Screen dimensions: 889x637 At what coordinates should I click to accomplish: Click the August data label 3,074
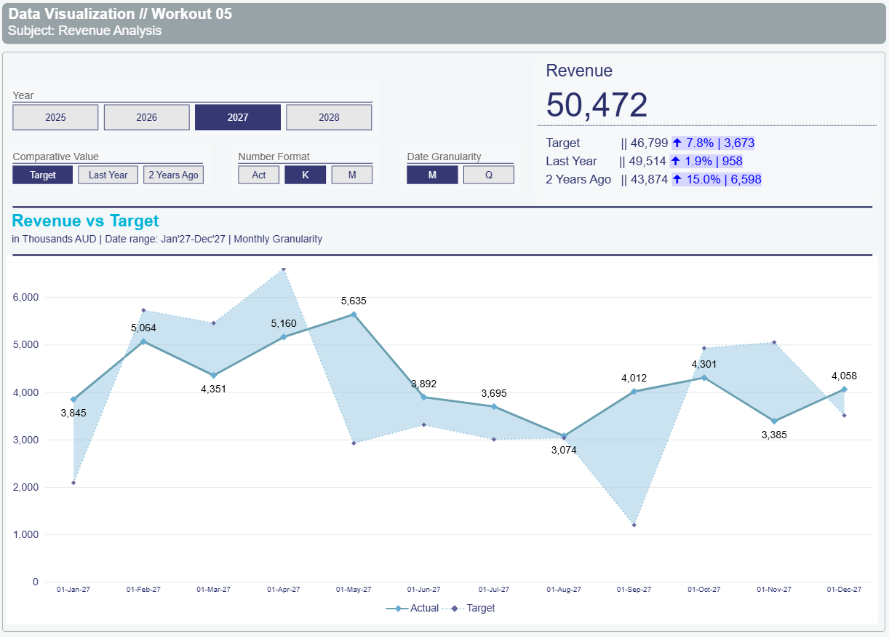click(564, 450)
